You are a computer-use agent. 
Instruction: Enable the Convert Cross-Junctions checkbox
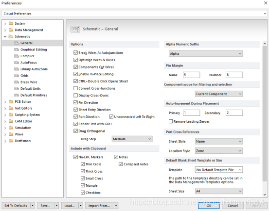(75, 88)
